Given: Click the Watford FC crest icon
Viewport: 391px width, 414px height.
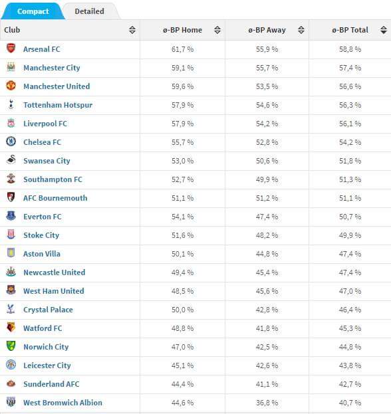Looking at the screenshot, I should 11,328.
